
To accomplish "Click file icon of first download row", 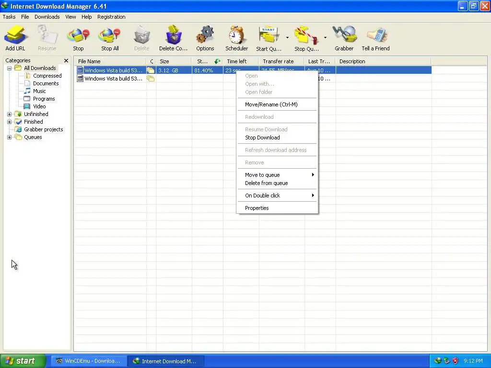I will tap(80, 70).
